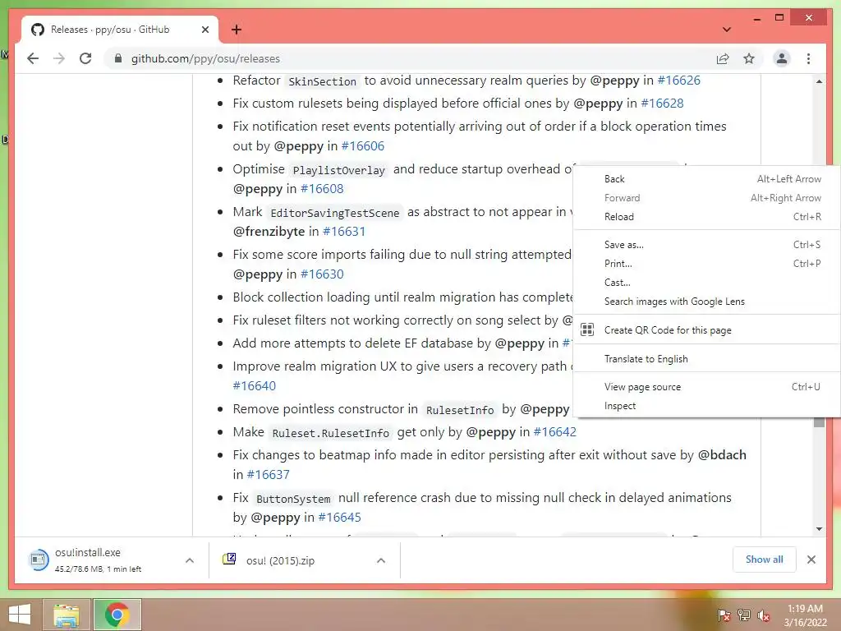Viewport: 841px width, 631px height.
Task: Click the network tray icon
Action: [x=744, y=615]
